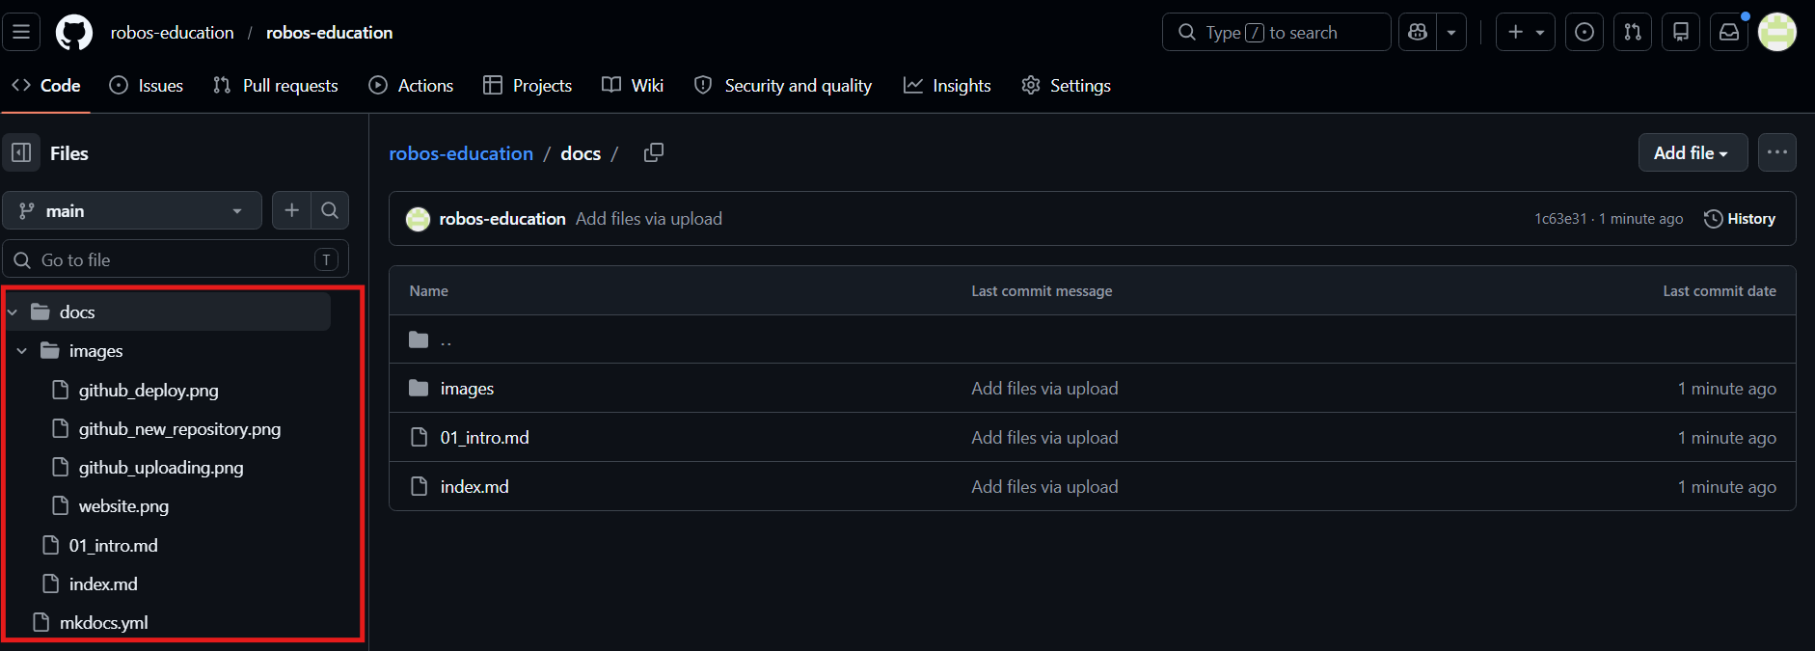Open website.png in the tree

coord(123,506)
